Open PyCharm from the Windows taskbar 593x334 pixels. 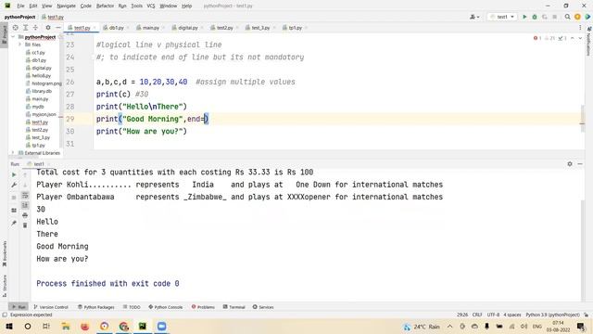tap(143, 327)
